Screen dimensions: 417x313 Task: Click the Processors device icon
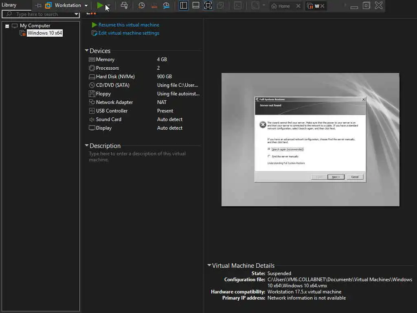pos(92,68)
